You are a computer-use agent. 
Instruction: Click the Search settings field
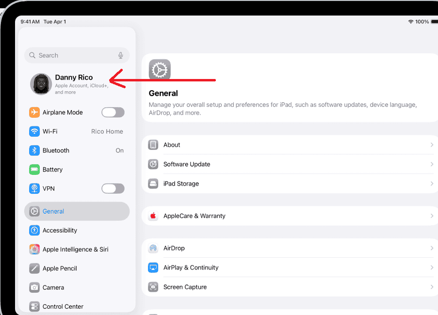[x=77, y=55]
